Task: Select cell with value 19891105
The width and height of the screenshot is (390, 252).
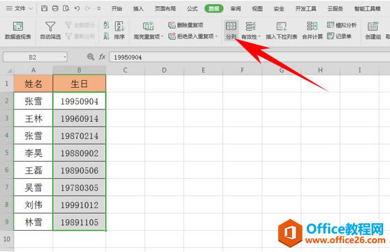Action: point(80,222)
